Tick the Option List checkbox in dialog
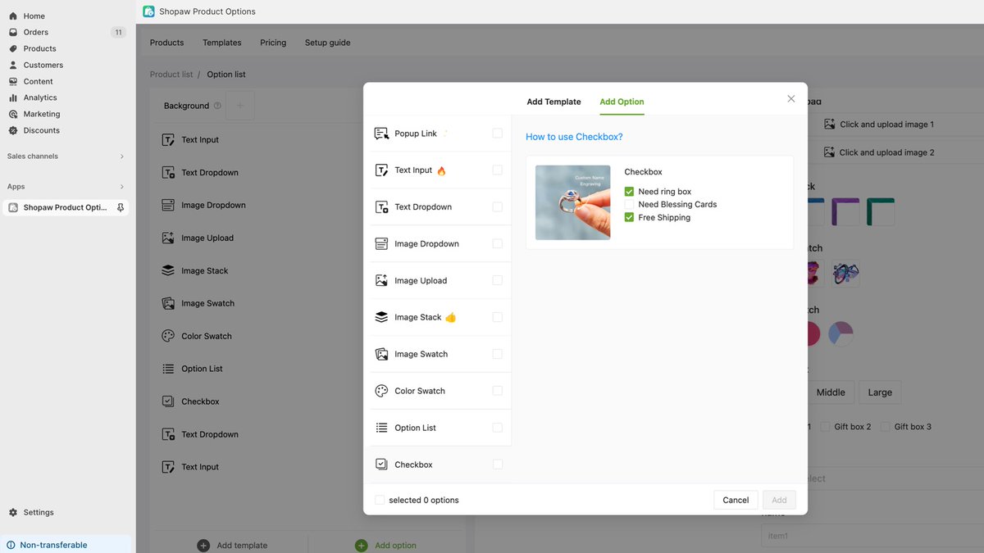 pos(498,428)
